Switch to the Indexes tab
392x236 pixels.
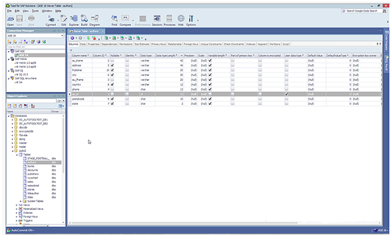tap(250, 44)
